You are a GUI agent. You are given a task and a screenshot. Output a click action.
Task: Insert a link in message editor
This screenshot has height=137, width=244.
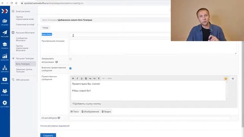pyautogui.click(x=90, y=78)
